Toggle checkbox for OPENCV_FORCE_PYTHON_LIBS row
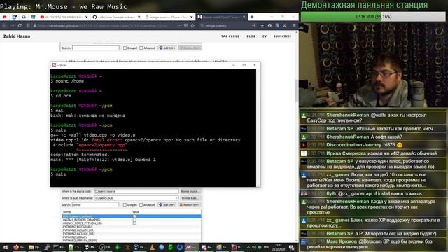 [x=134, y=223]
